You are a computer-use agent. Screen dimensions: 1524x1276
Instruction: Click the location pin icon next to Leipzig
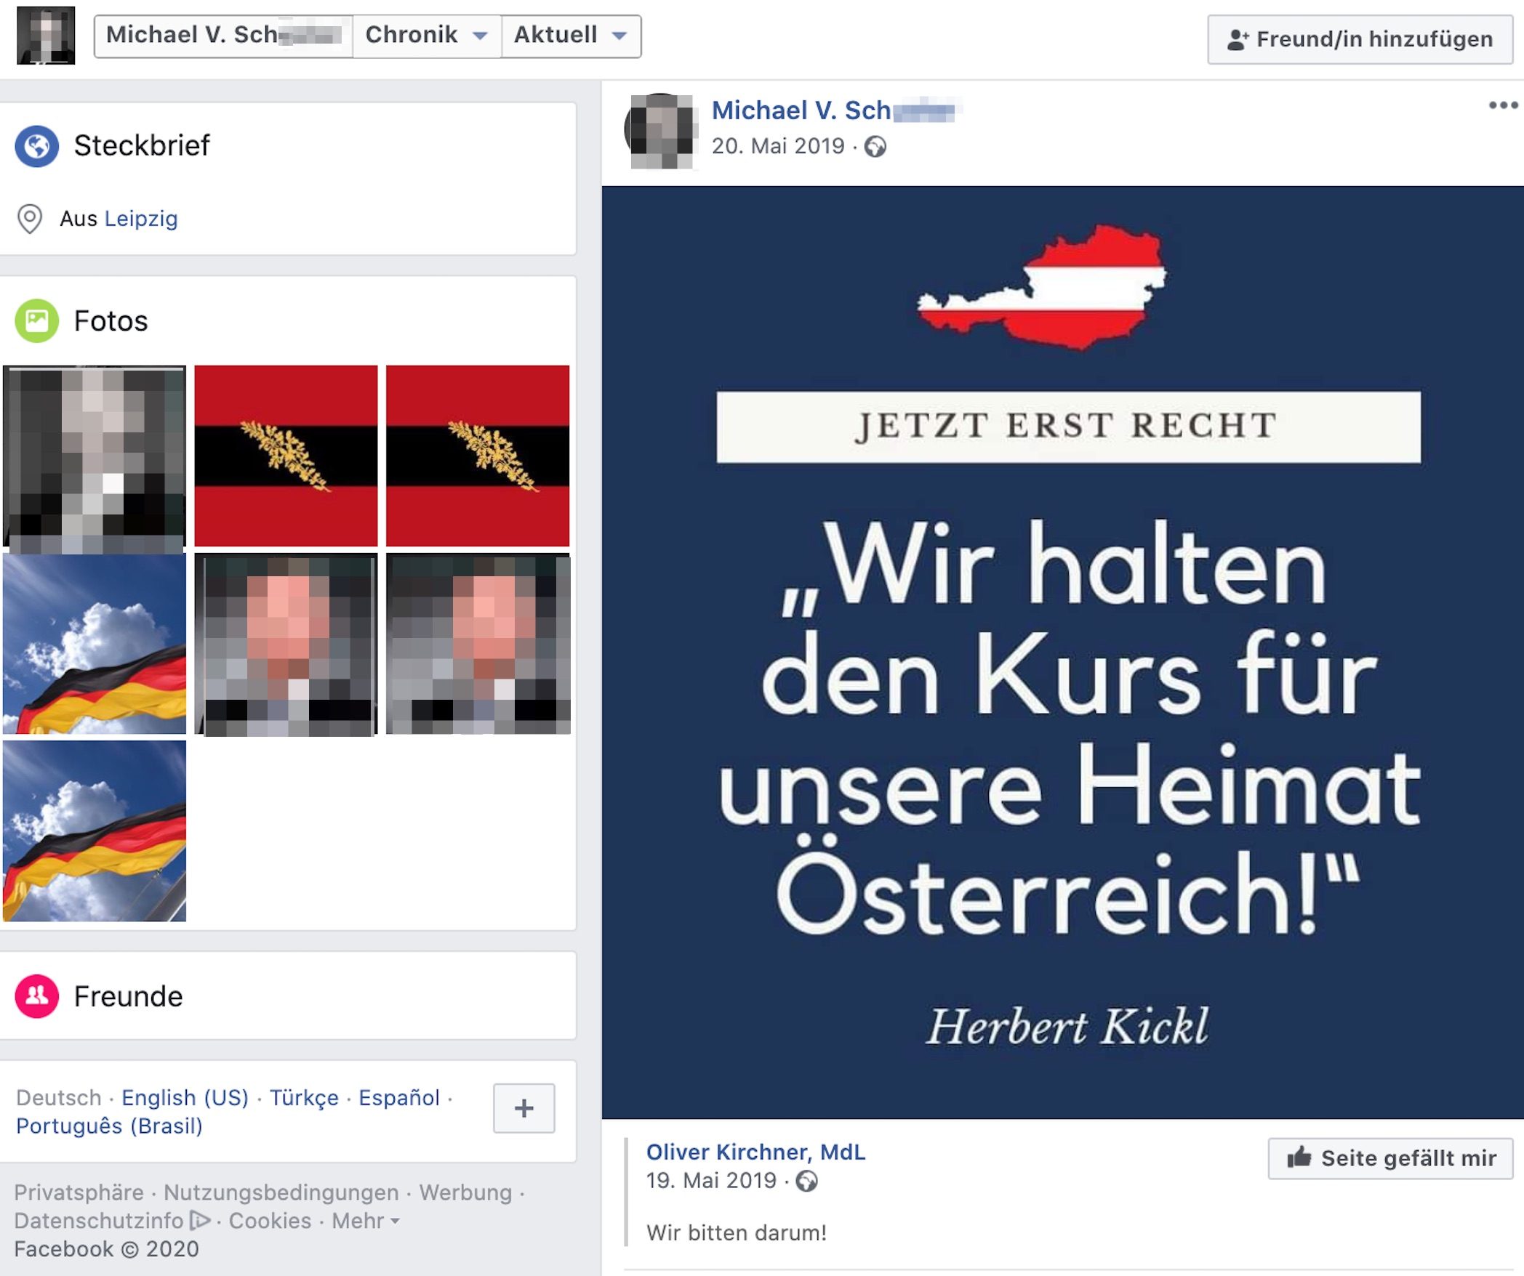click(x=30, y=219)
